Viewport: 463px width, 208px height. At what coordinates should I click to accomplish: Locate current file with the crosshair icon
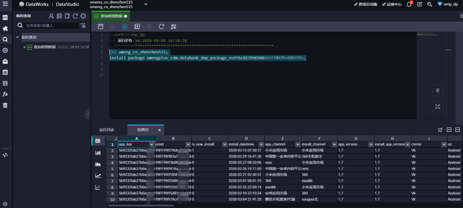83,16
